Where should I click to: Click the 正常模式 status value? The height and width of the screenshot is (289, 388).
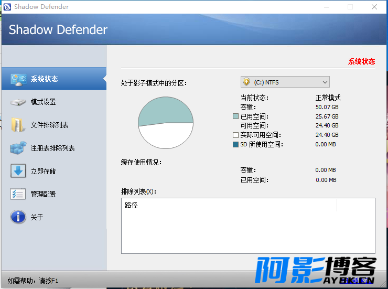pyautogui.click(x=328, y=98)
